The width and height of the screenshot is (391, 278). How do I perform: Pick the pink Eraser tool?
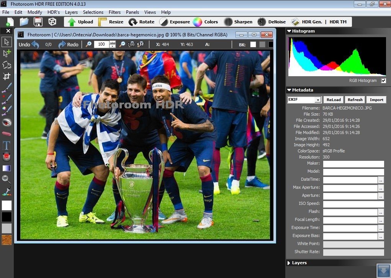click(x=7, y=134)
